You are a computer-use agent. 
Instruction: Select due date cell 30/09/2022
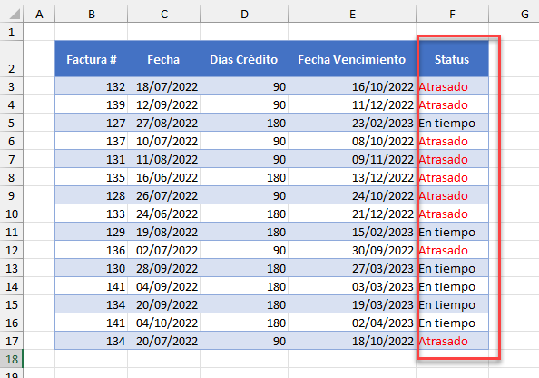click(x=352, y=250)
